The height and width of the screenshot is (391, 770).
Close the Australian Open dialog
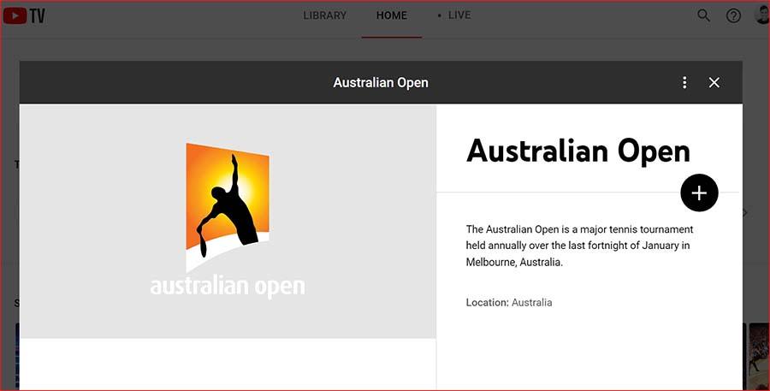click(714, 82)
